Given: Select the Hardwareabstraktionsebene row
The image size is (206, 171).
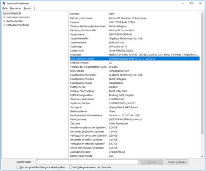Looking at the screenshot, I should [x=135, y=115].
